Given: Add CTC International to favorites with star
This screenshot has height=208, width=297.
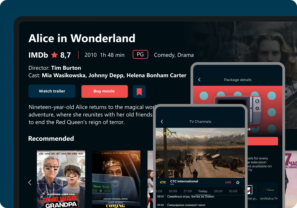Looking at the screenshot, I should (x=238, y=182).
